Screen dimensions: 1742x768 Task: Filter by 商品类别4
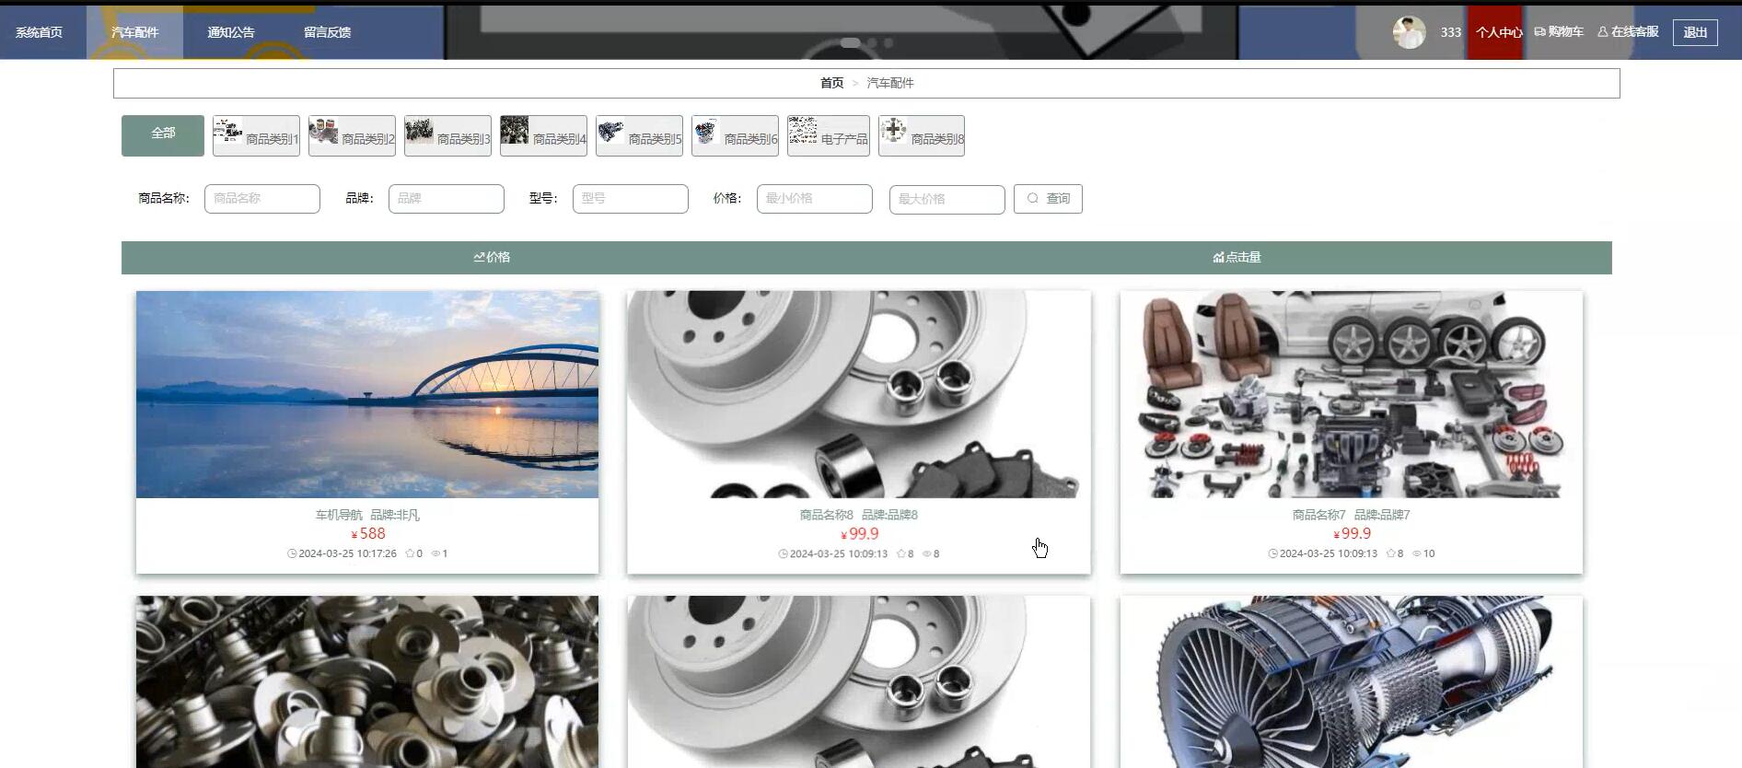coord(543,135)
